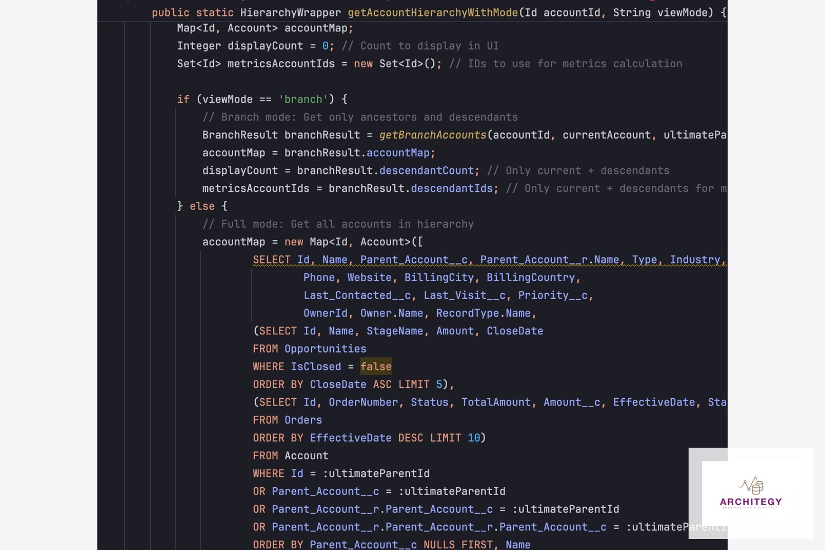Place cursor on the HierarchyWrapper return type
The width and height of the screenshot is (825, 550).
290,13
